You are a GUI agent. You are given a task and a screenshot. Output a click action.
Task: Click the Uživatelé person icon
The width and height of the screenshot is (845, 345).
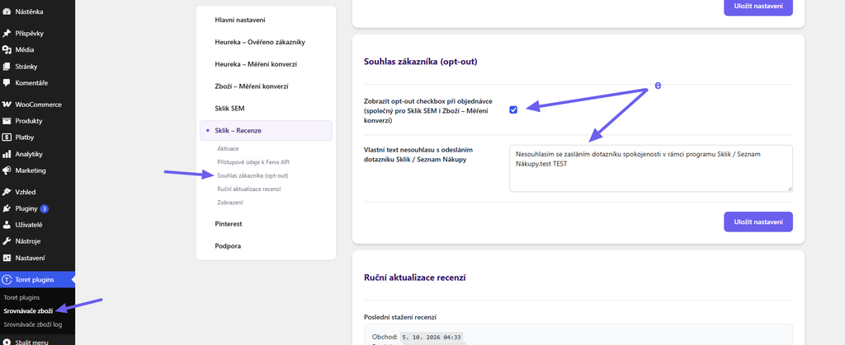click(x=7, y=225)
